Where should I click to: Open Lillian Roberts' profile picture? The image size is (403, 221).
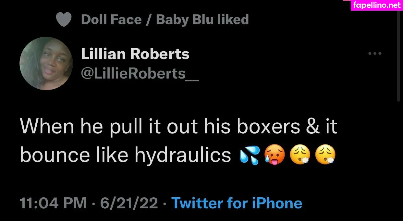(x=46, y=63)
